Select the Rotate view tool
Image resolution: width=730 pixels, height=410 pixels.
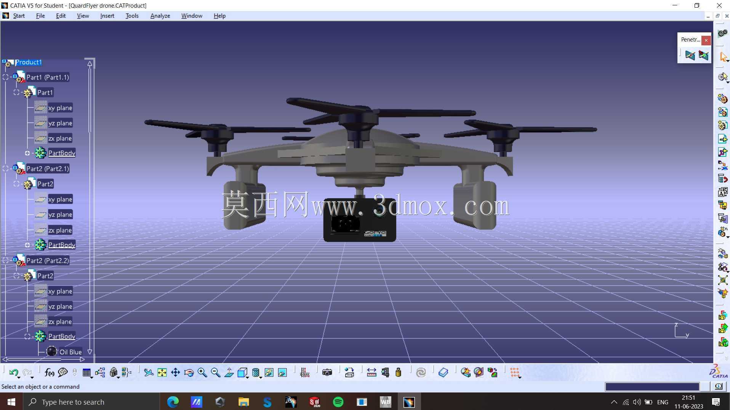click(189, 372)
